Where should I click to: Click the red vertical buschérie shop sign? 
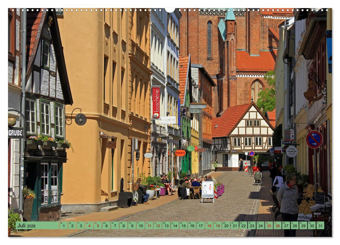(x=155, y=101)
